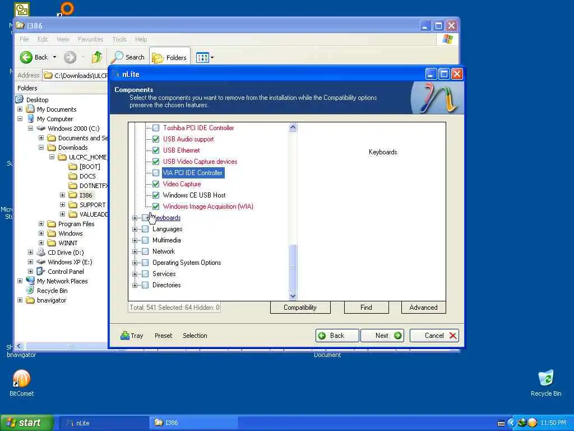
Task: Collapse the Downloads folder in tree
Action: coord(41,148)
